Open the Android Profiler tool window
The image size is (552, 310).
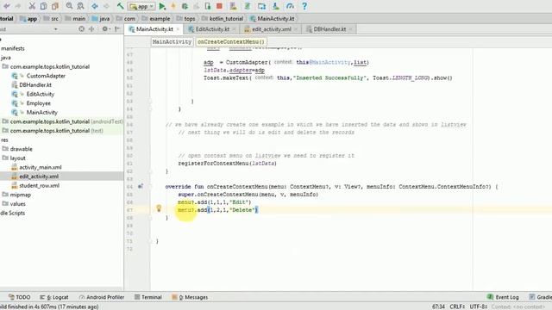pos(102,297)
